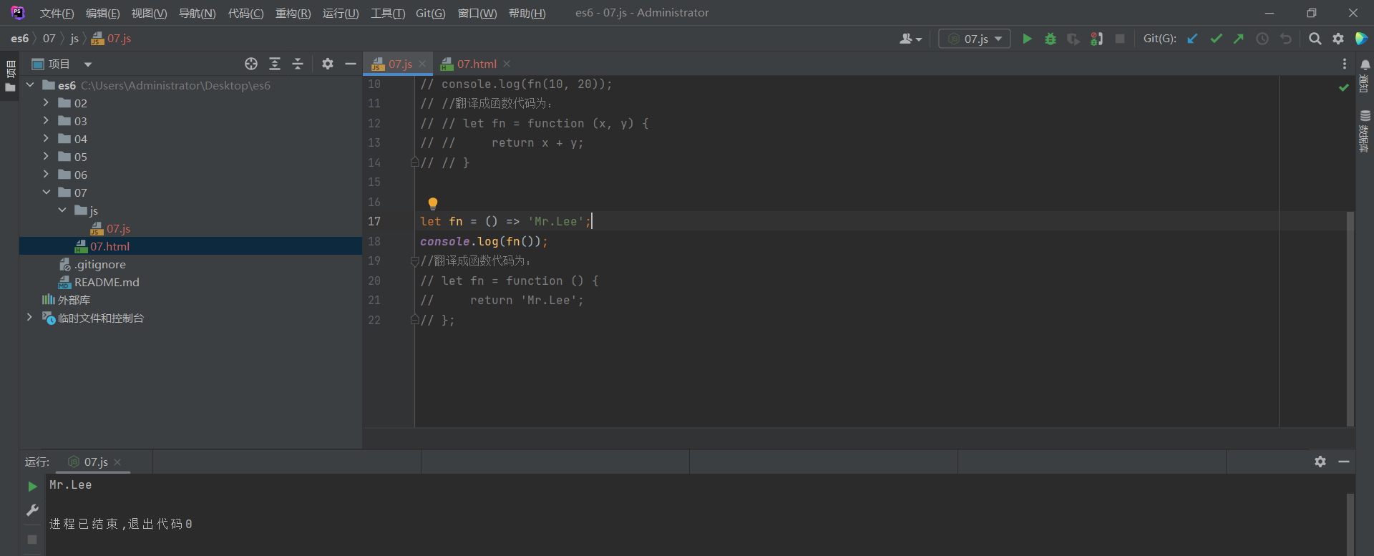Expand scratch files and consoles node
Screen dimensions: 1374x556
(29, 317)
